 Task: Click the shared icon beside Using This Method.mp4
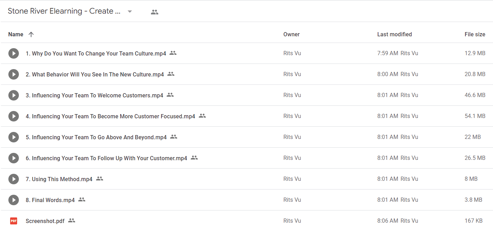click(x=100, y=179)
